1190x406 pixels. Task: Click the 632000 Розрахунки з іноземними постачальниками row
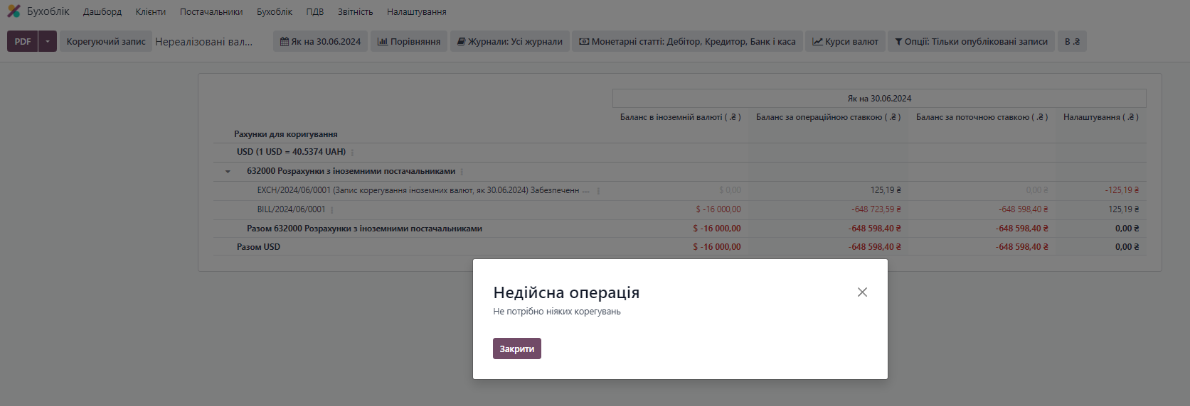point(351,171)
